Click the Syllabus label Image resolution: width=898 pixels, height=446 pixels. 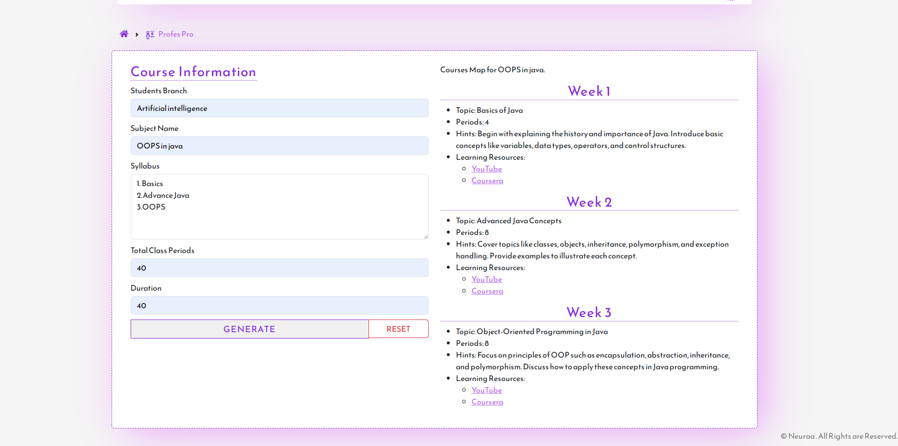[x=145, y=166]
